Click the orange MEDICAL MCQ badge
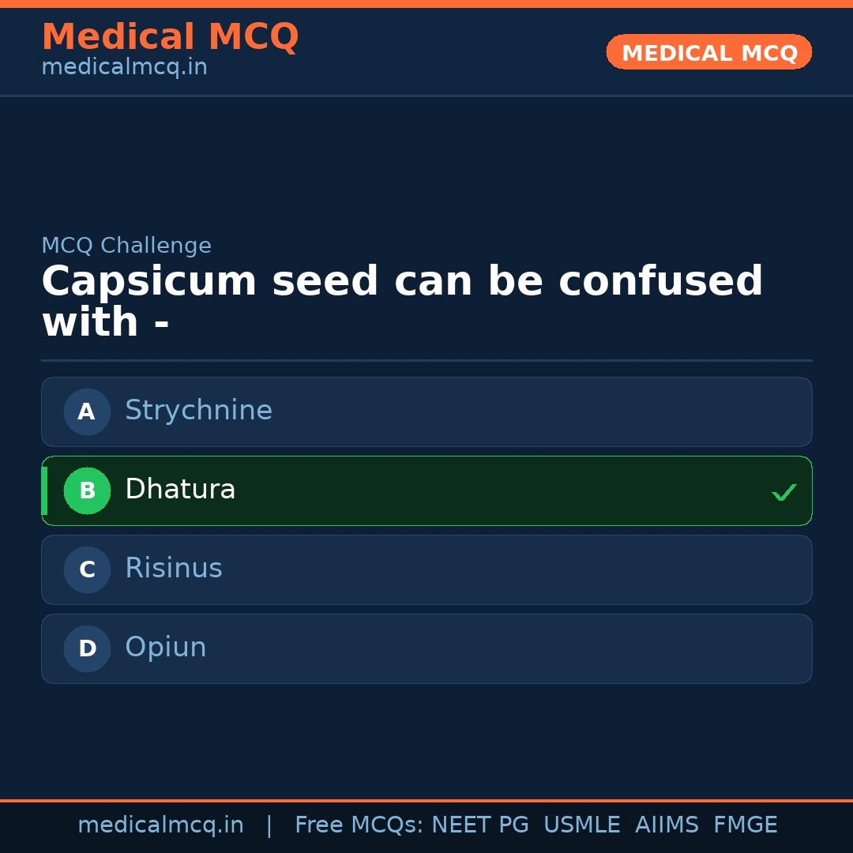Image resolution: width=853 pixels, height=853 pixels. pyautogui.click(x=709, y=52)
